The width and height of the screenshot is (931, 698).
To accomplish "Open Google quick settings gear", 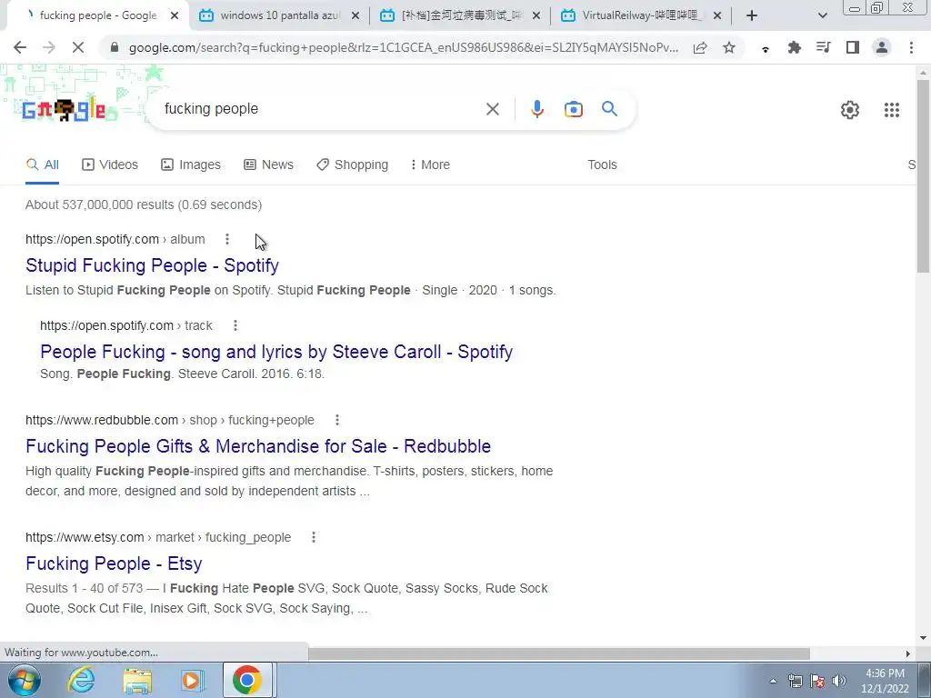I will point(850,110).
